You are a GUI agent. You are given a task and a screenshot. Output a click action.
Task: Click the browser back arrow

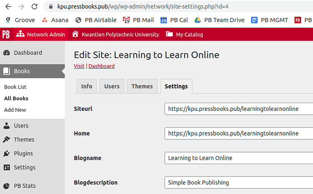(x=8, y=7)
